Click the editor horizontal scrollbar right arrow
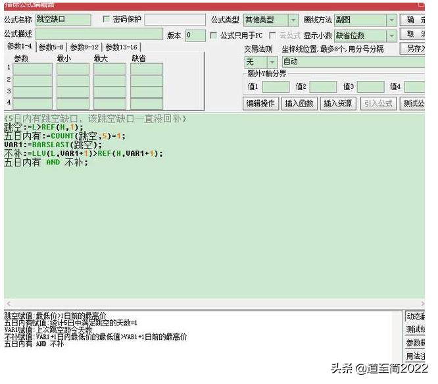The width and height of the screenshot is (438, 384). click(422, 304)
